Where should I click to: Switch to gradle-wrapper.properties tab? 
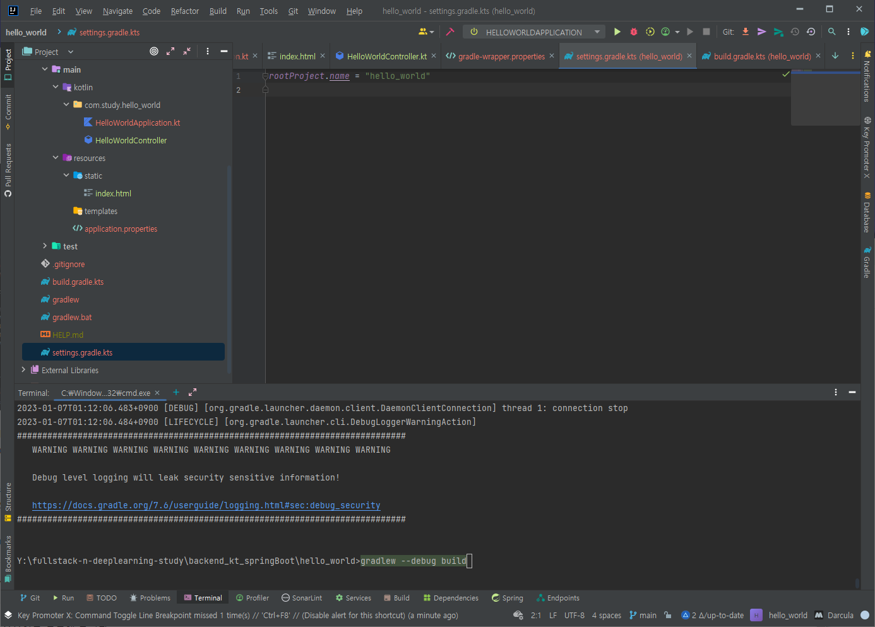501,56
